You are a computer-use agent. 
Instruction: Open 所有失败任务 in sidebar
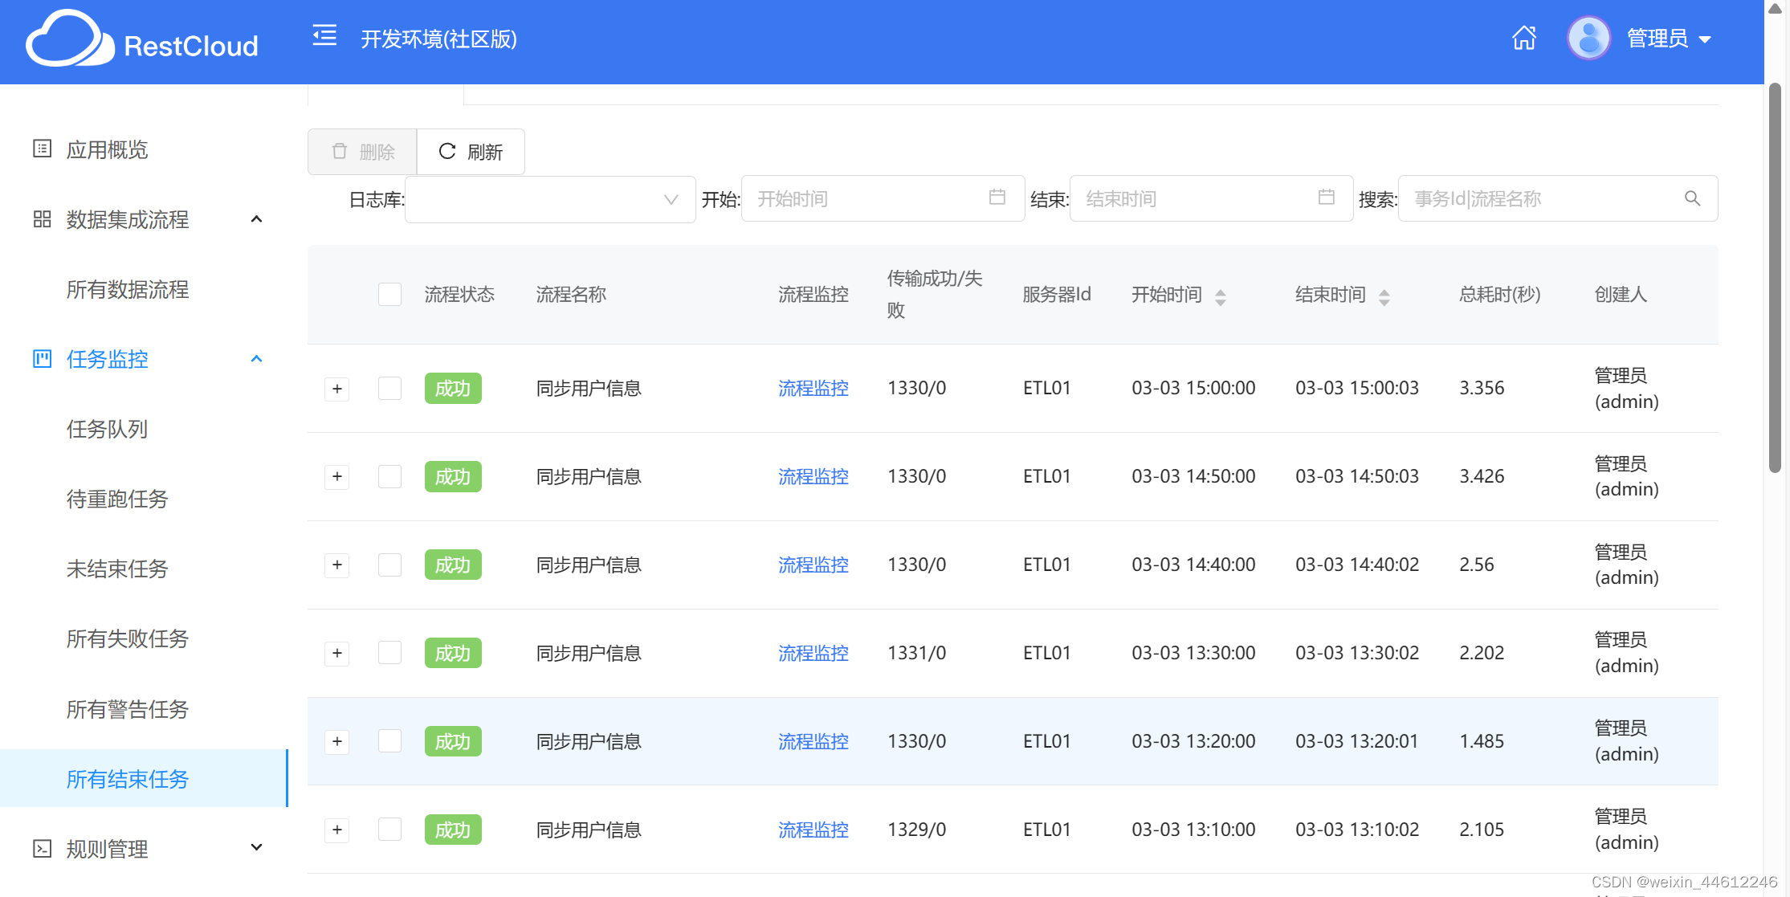point(127,639)
